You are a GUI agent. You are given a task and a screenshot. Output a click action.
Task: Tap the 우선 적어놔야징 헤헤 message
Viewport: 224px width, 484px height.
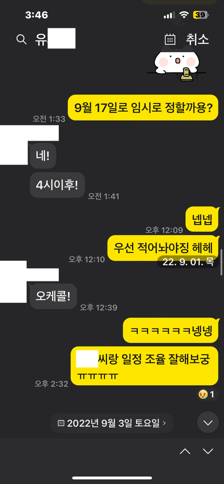[163, 247]
